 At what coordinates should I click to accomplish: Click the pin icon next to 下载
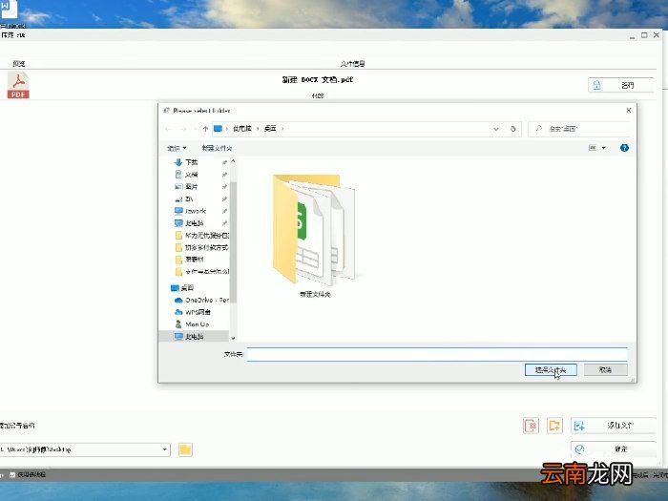[x=224, y=162]
